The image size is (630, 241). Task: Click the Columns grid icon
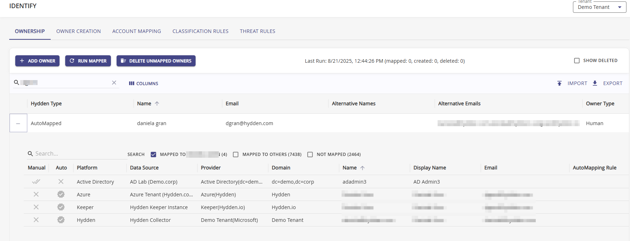131,83
